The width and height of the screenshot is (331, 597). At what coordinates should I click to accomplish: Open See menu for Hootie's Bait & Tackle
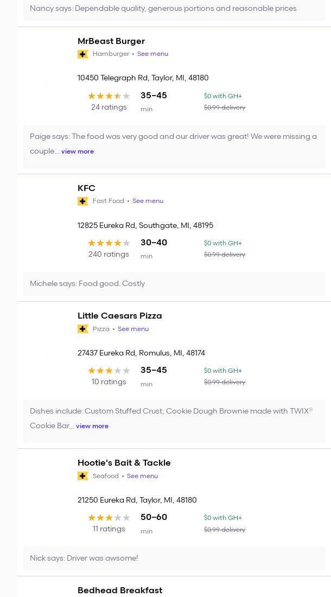[142, 476]
